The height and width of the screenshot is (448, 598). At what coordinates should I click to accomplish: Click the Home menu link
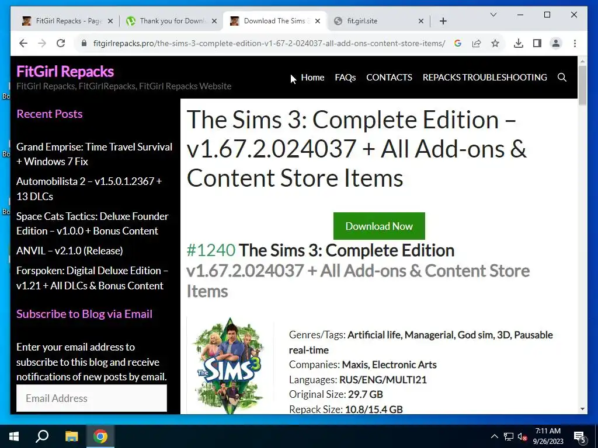[x=312, y=78]
